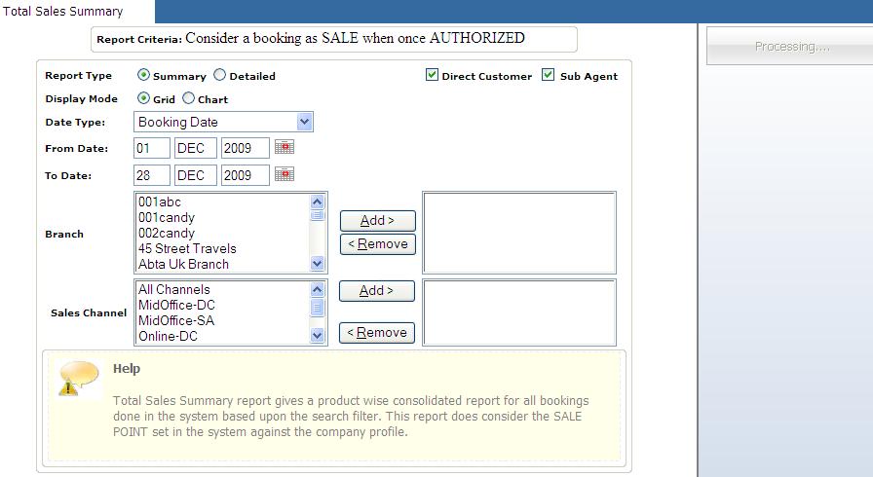Click Remove button for Branch
The width and height of the screenshot is (873, 477).
click(378, 244)
